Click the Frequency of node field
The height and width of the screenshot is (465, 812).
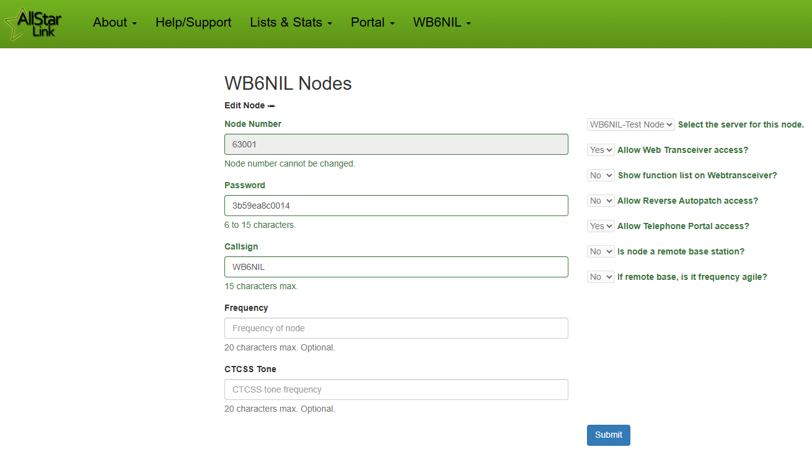point(396,328)
